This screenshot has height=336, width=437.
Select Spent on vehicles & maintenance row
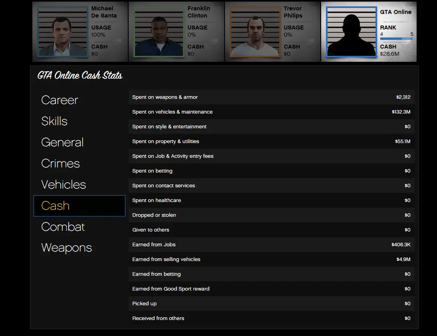[272, 112]
